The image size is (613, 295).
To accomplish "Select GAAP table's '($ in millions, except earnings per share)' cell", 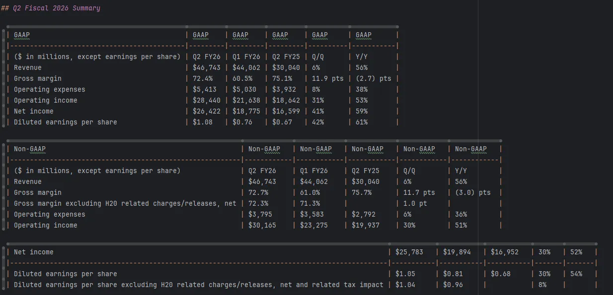I will (x=97, y=57).
